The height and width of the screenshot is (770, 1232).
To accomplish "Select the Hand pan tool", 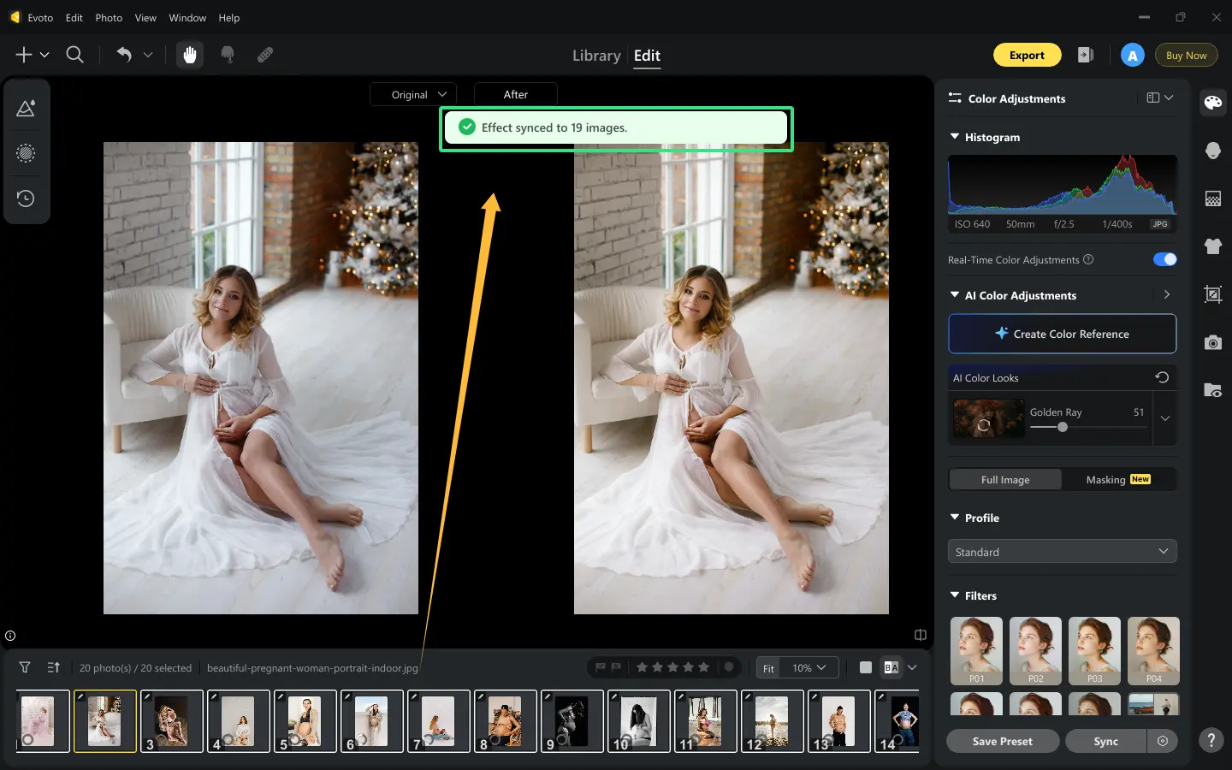I will (190, 55).
